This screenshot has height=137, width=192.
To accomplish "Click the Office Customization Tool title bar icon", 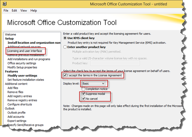I will pyautogui.click(x=4, y=4).
